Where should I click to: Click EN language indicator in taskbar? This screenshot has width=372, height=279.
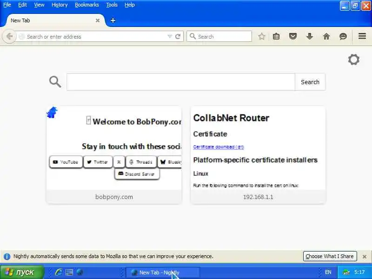point(328,272)
